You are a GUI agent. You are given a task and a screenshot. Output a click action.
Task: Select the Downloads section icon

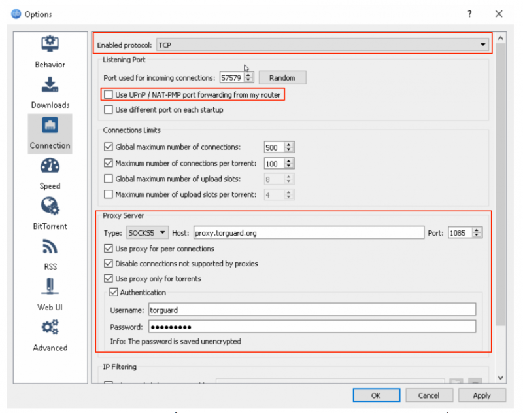tap(50, 85)
